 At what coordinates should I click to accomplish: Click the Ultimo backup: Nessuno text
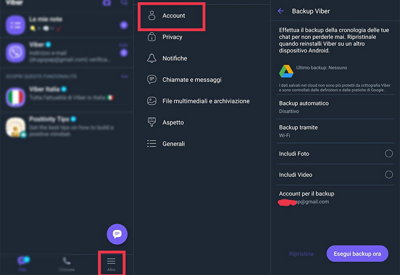tap(321, 67)
